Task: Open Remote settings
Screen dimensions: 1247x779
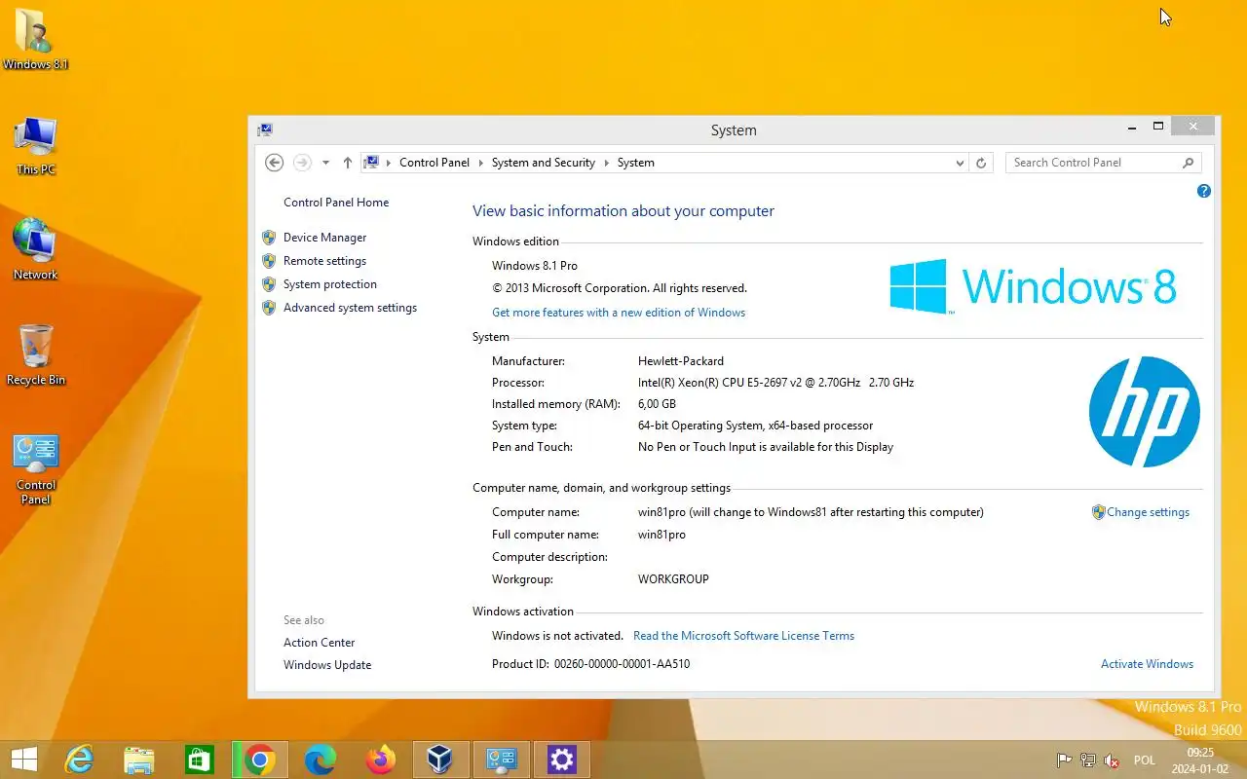Action: click(325, 261)
